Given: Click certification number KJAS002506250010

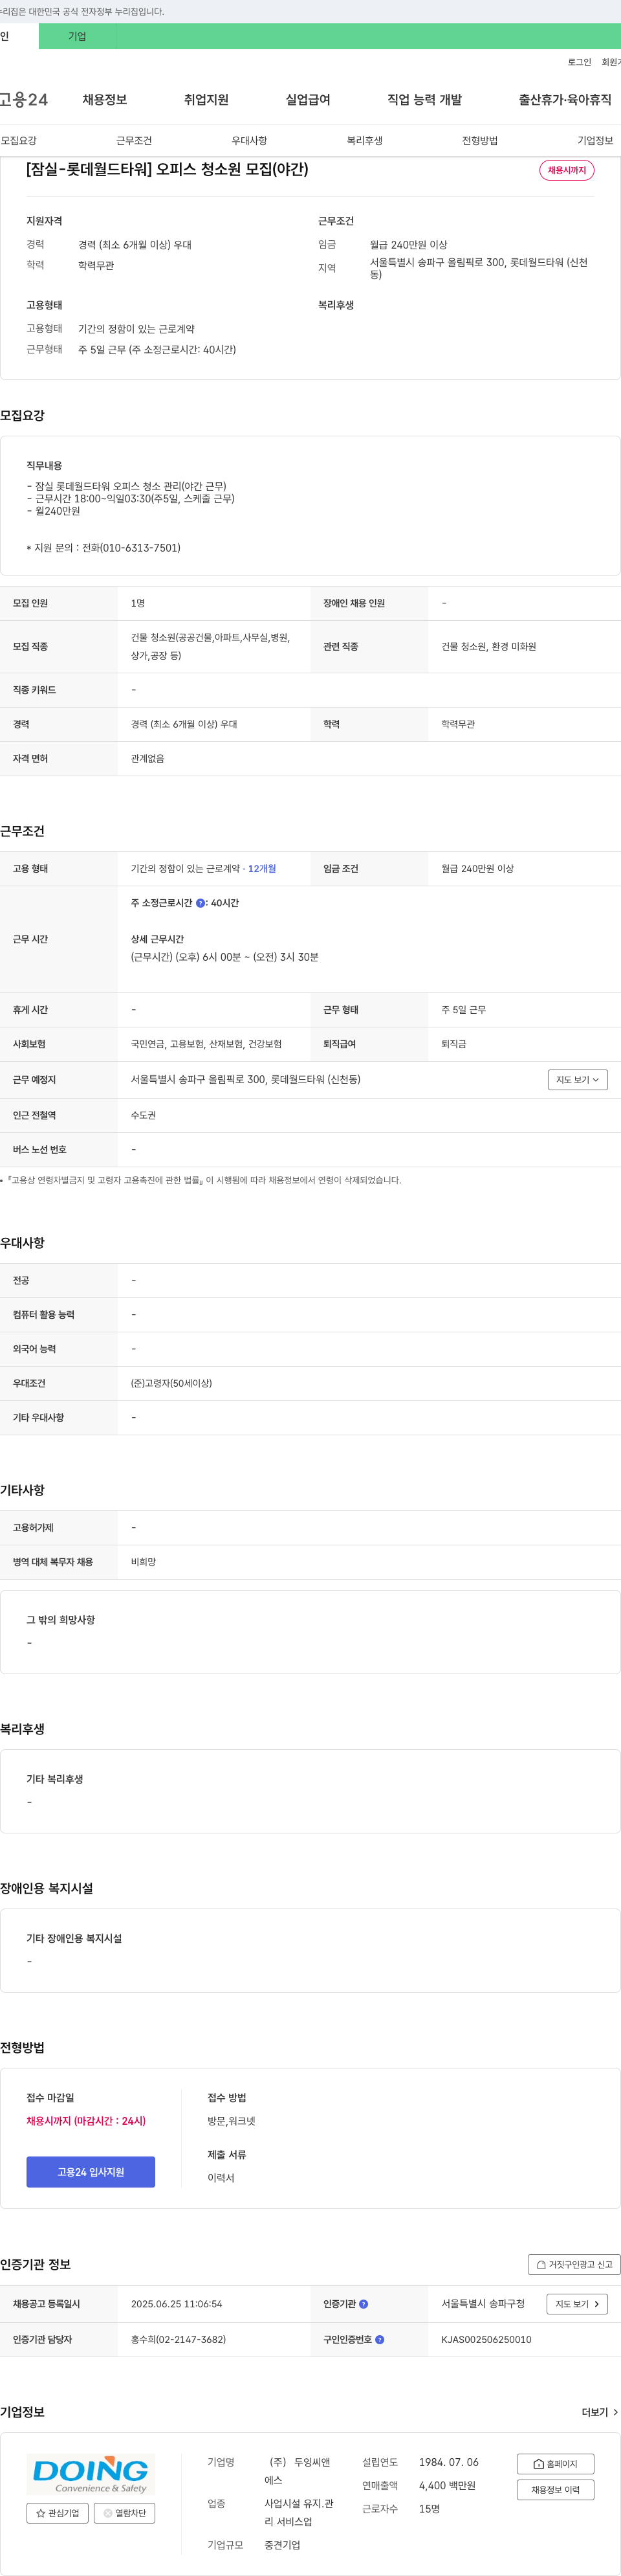Looking at the screenshot, I should click(486, 2340).
